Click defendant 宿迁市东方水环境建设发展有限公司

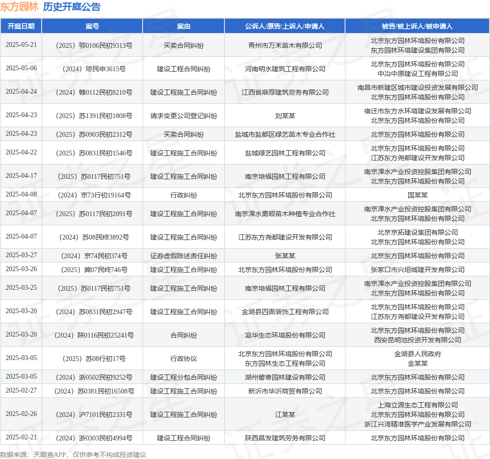coord(417,111)
